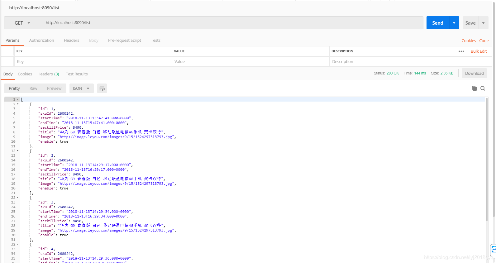
Task: Open the Pre-request Script tab
Action: click(125, 41)
